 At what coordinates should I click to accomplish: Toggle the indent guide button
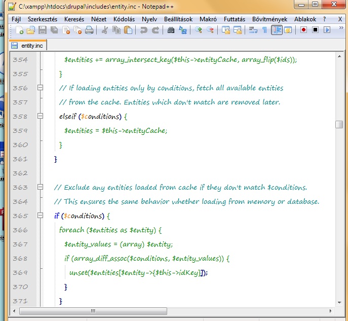pyautogui.click(x=277, y=30)
